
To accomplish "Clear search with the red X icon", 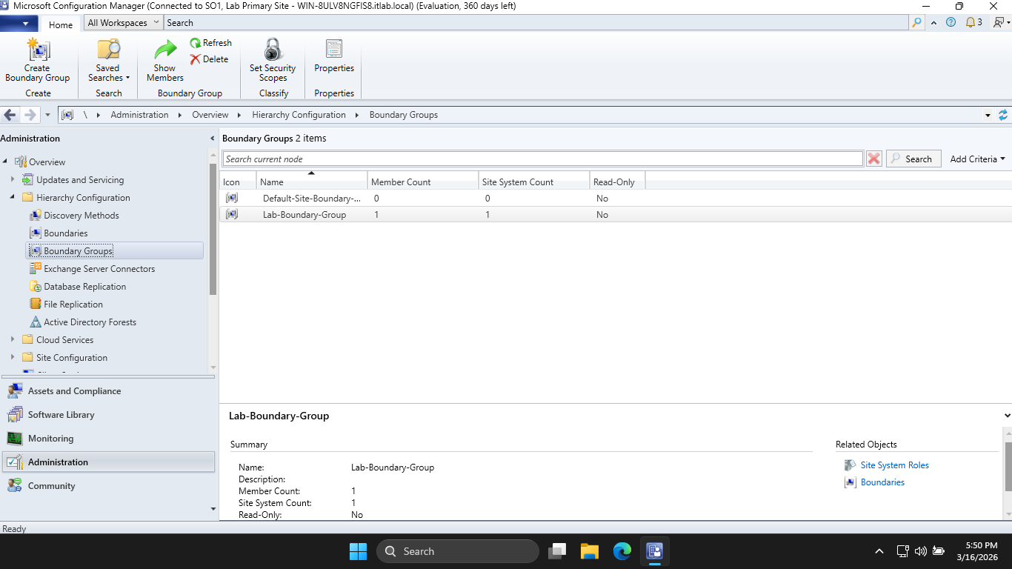I will pos(874,159).
